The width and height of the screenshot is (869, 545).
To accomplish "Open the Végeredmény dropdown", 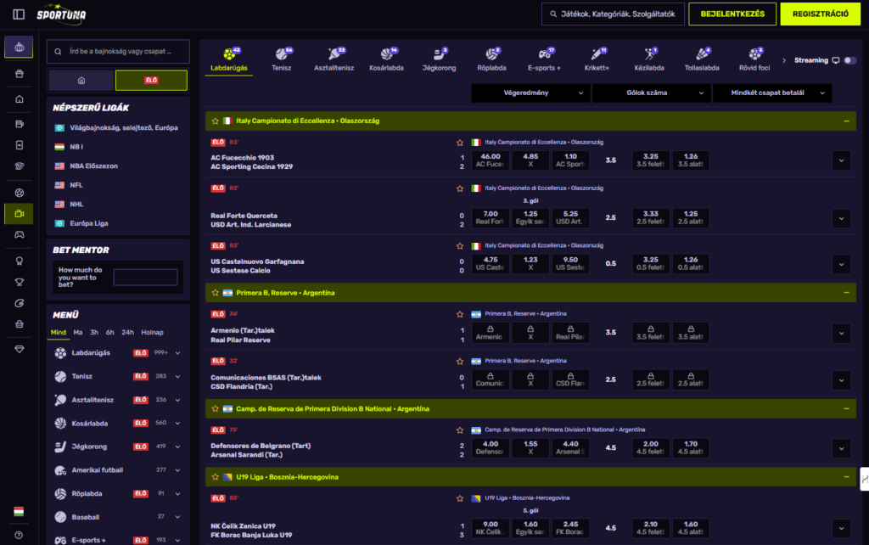I will click(x=530, y=92).
